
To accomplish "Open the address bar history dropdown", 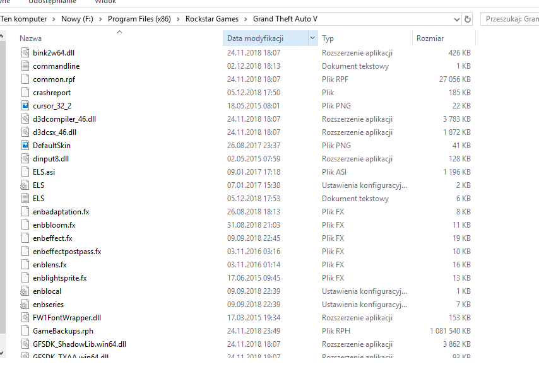I will 456,19.
